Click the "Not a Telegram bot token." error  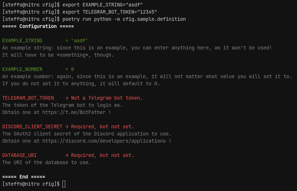coord(107,98)
